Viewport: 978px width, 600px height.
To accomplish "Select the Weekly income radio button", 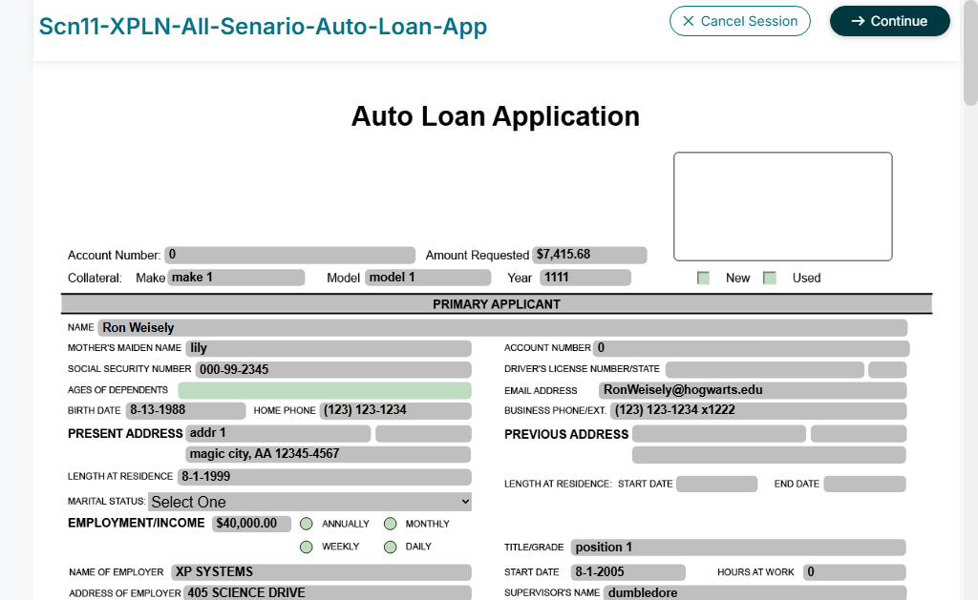I will 307,547.
